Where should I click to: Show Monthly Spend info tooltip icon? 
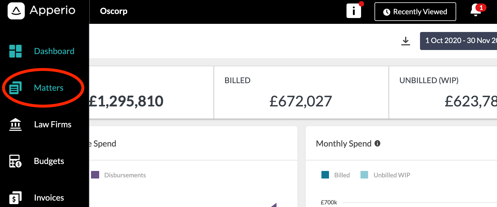pyautogui.click(x=377, y=143)
